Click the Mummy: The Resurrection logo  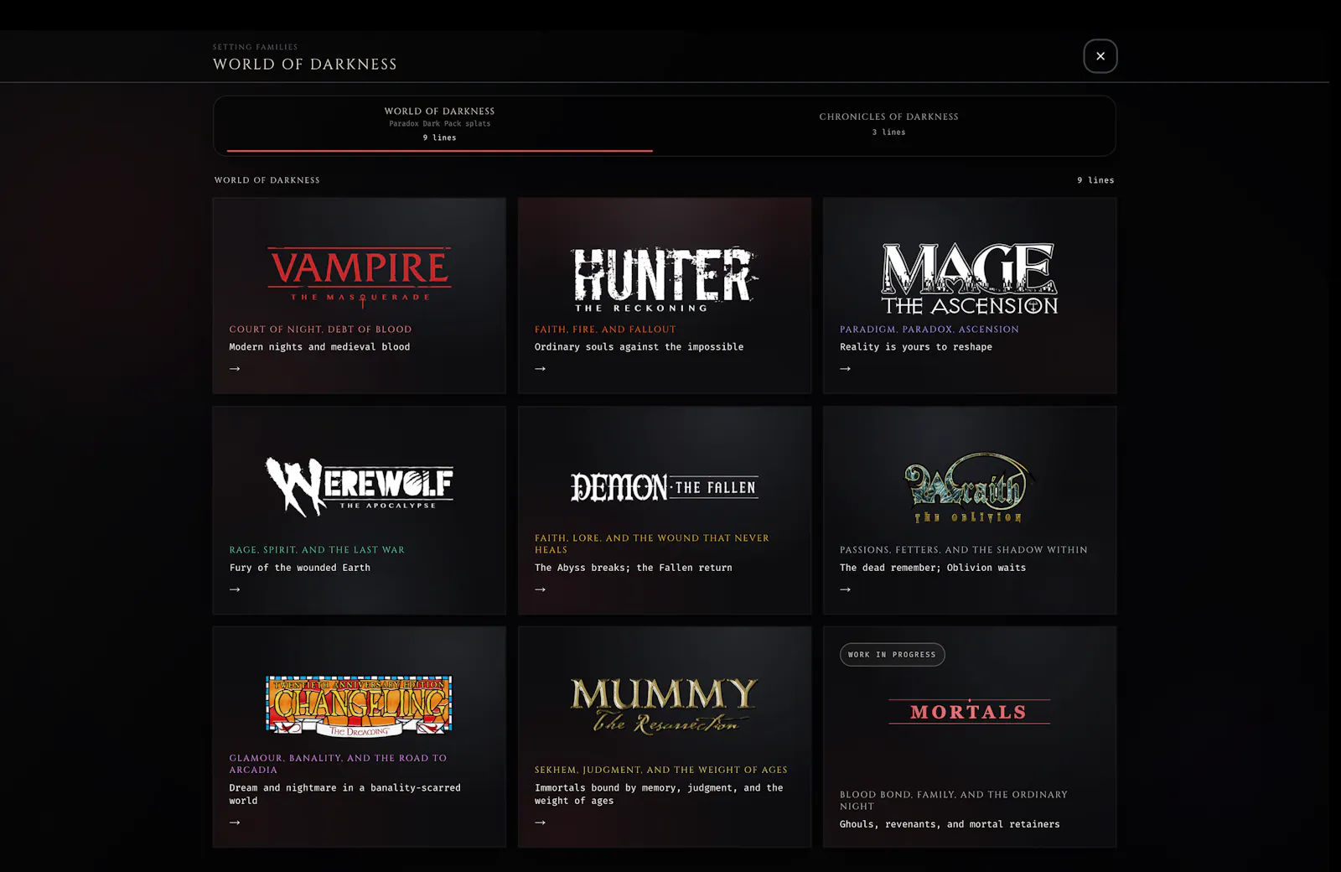click(665, 706)
